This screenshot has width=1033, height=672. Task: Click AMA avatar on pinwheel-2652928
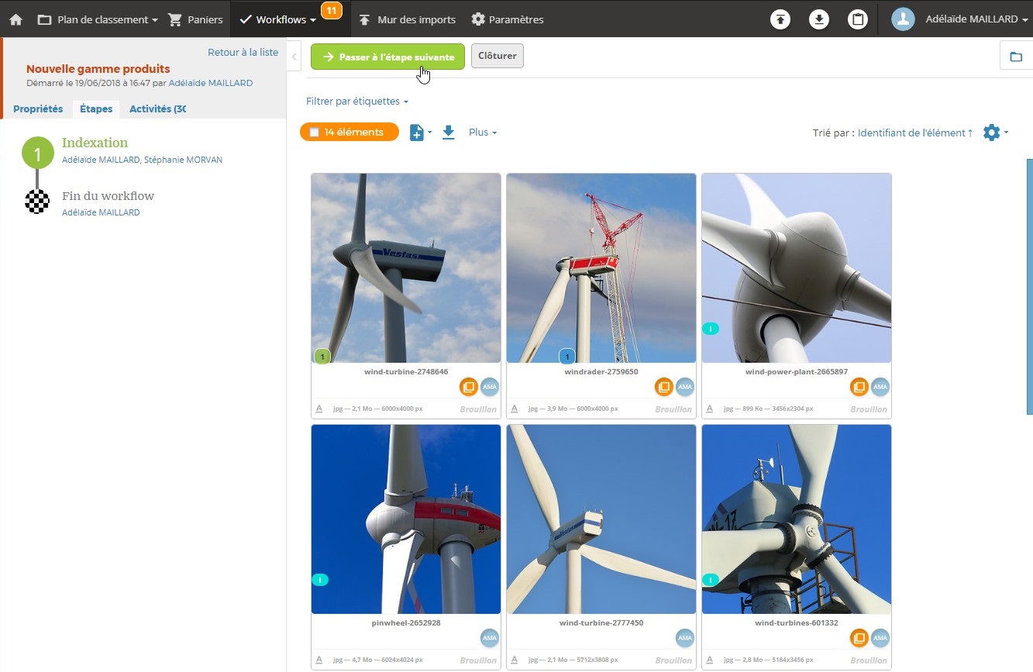click(x=489, y=638)
